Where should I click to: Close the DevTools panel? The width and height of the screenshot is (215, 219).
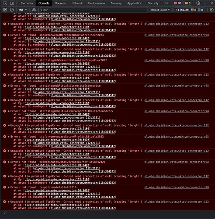(212, 3)
